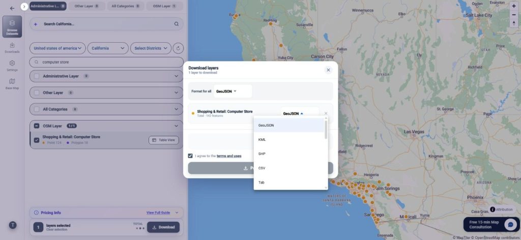Open the country dropdown United states of america
Screen dimensions: 521x240
[57, 48]
